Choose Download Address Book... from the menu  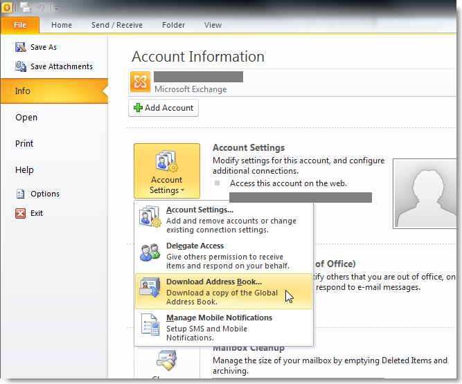[224, 291]
